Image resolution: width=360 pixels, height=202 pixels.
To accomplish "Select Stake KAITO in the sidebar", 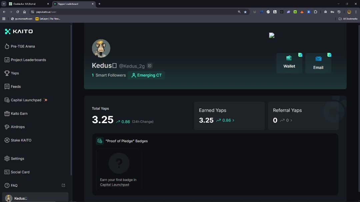I will [x=20, y=140].
